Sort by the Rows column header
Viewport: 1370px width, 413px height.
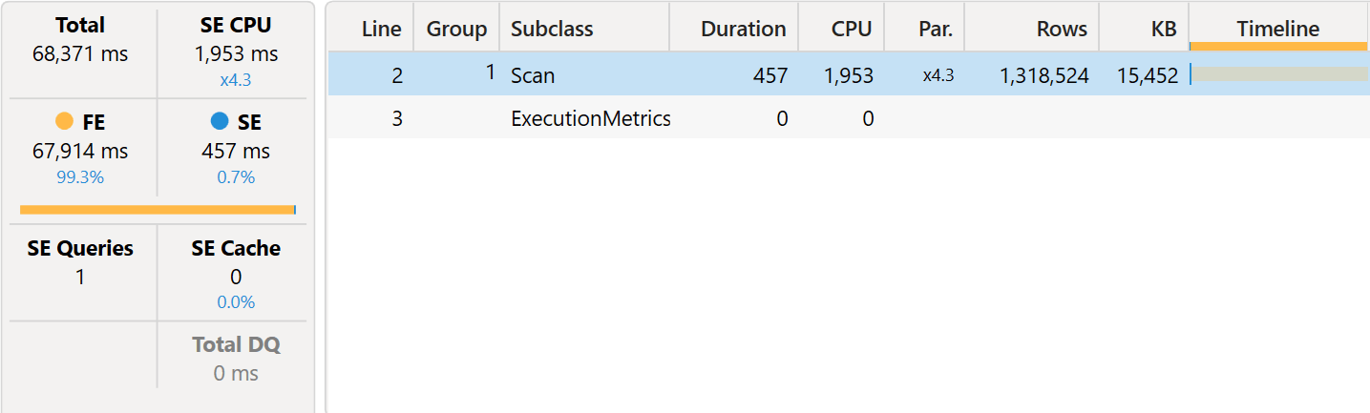coord(1032,28)
